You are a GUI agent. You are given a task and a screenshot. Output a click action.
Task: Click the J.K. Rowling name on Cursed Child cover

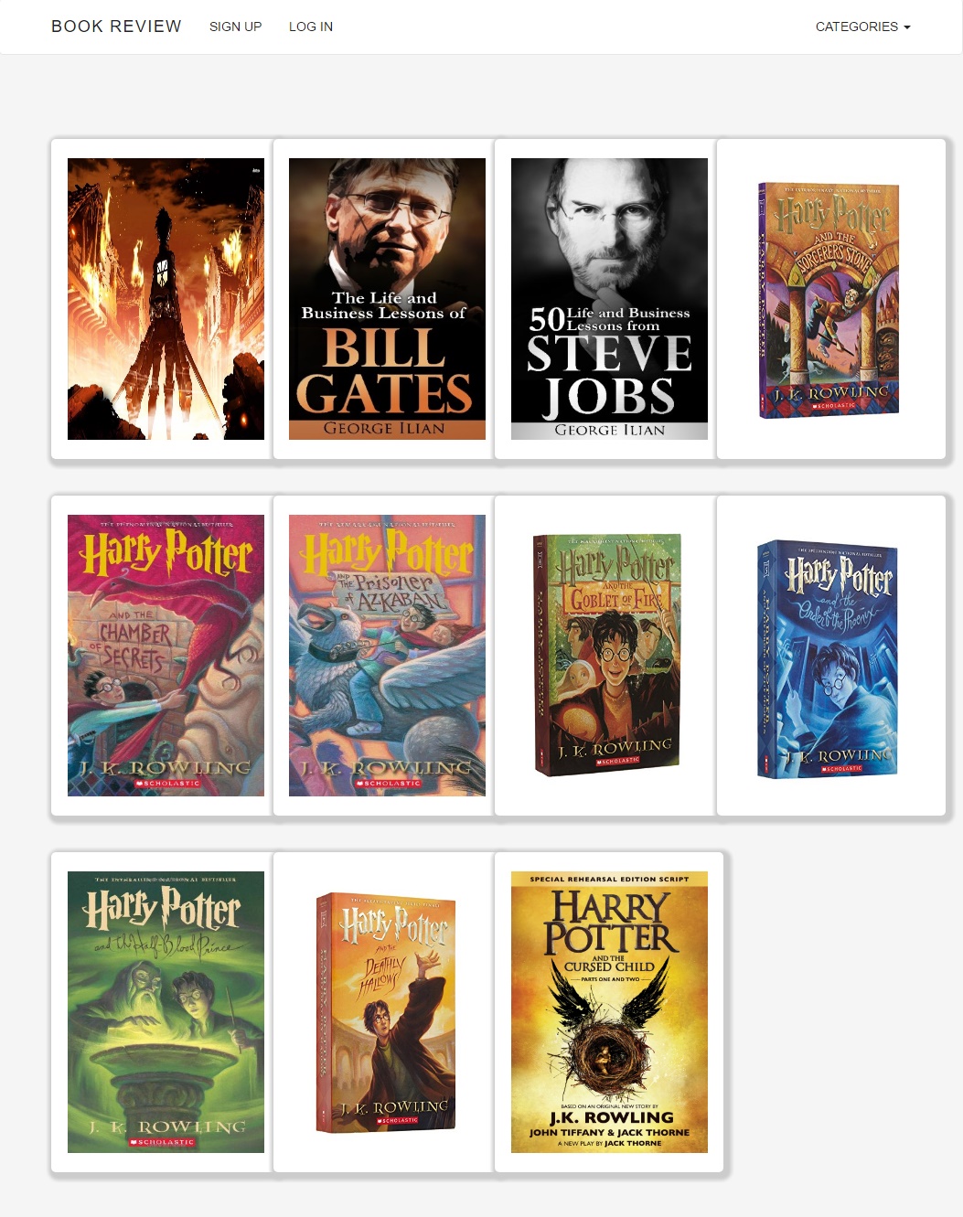[611, 1117]
